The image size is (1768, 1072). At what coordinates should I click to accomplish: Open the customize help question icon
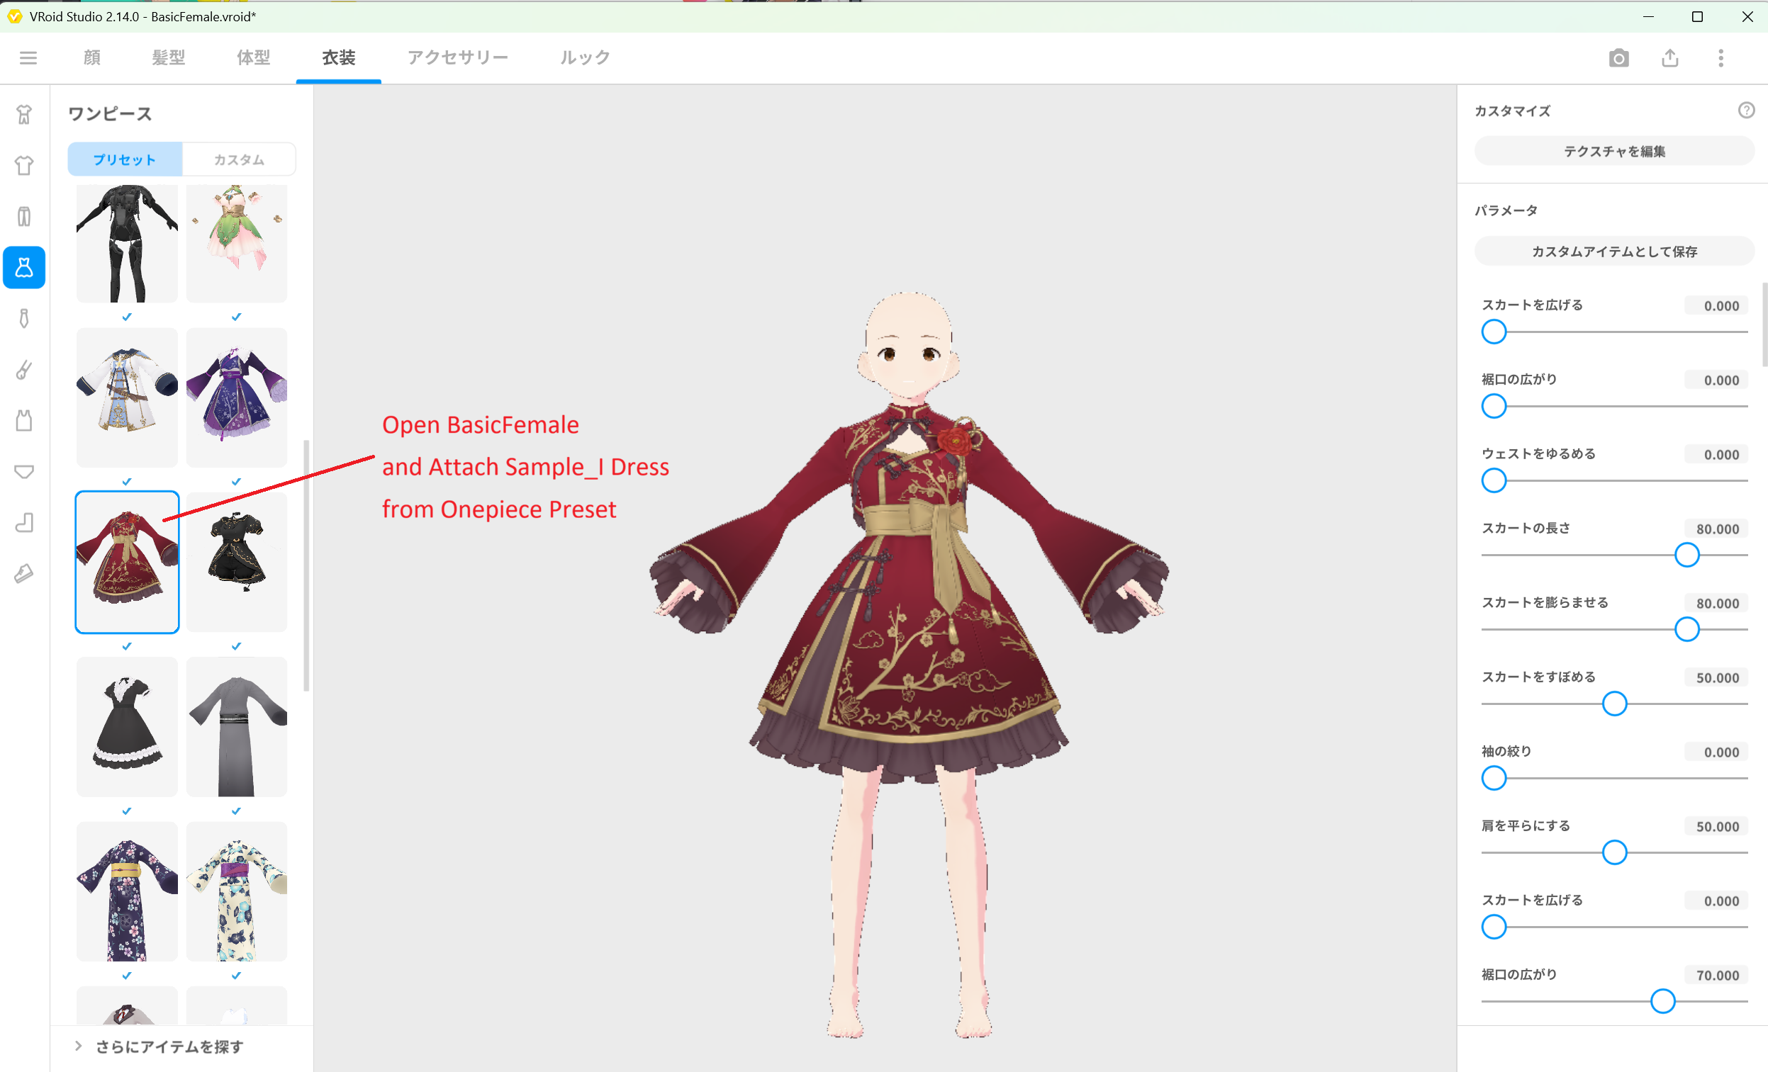point(1747,110)
